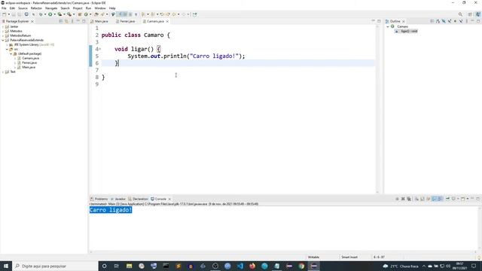Click Collapse All in Package Explorer
482x271 pixels.
tap(60, 21)
